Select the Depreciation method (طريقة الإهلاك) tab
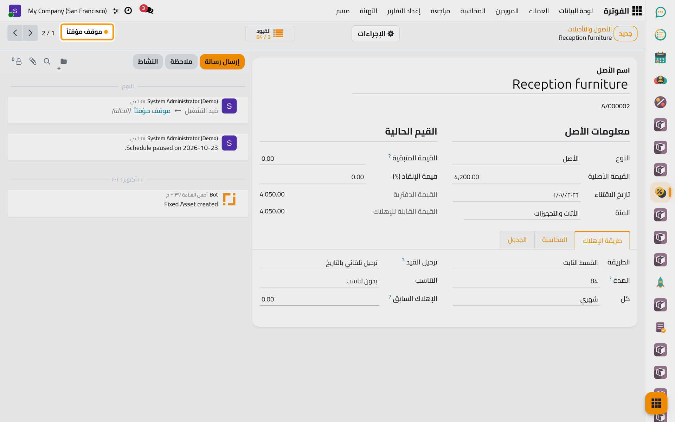Screen dimensions: 675x422 [602, 240]
